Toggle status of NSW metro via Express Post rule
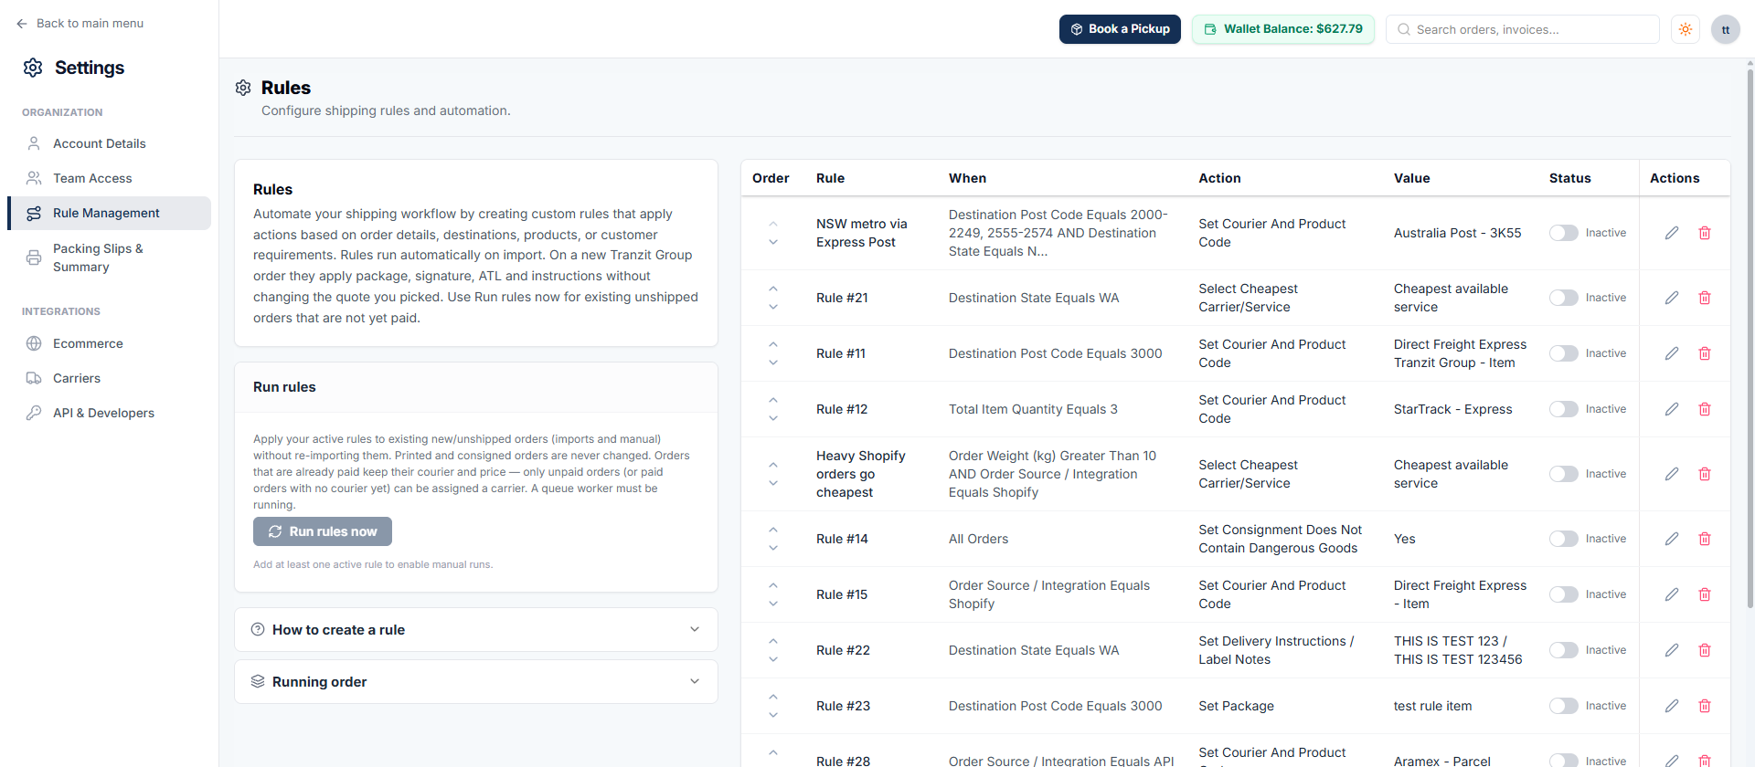The image size is (1755, 767). tap(1564, 233)
